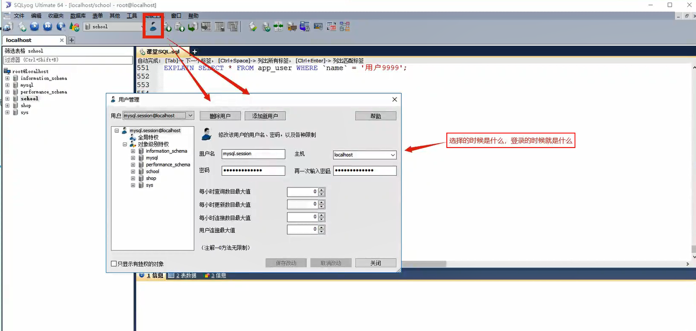Run query with the single-arrow execute icon

tap(34, 27)
